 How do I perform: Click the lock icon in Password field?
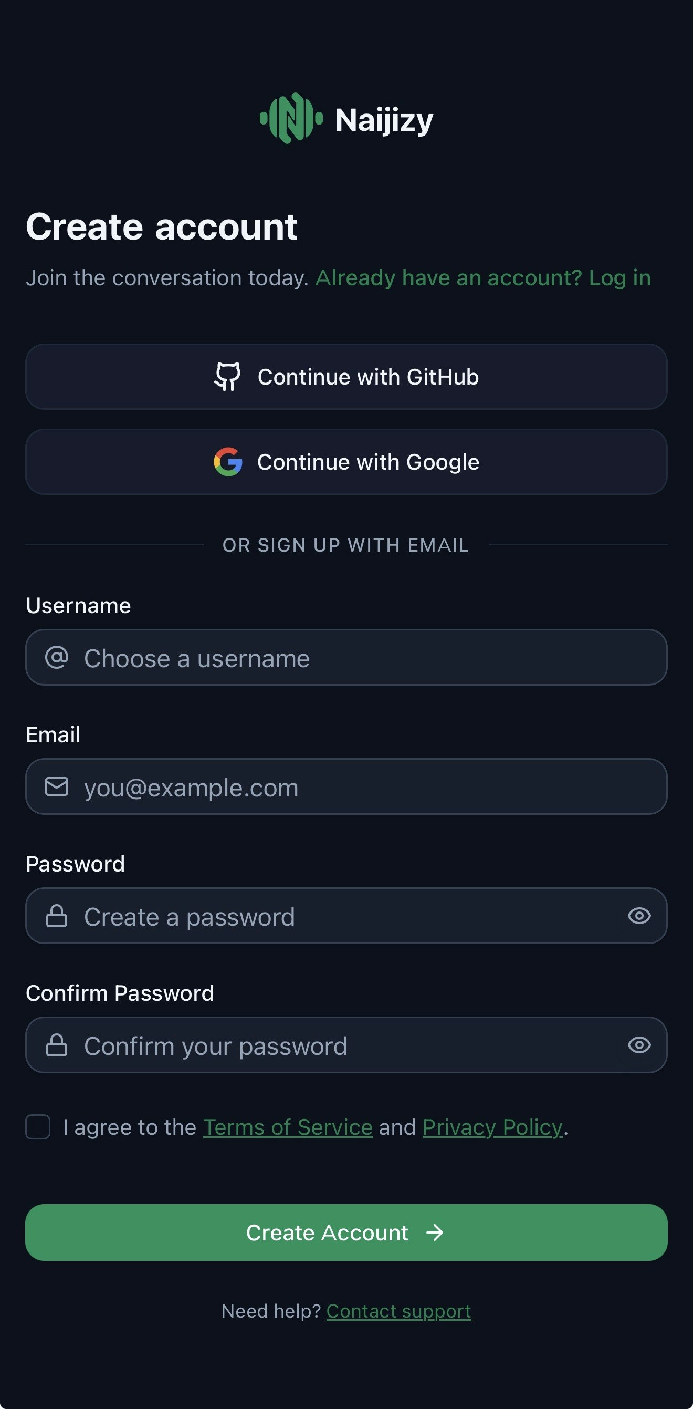tap(57, 916)
